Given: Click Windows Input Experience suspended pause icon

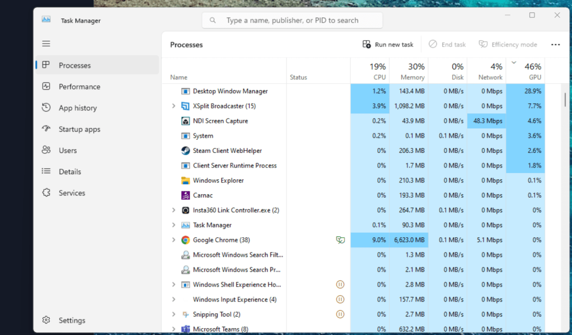Looking at the screenshot, I should tap(340, 299).
